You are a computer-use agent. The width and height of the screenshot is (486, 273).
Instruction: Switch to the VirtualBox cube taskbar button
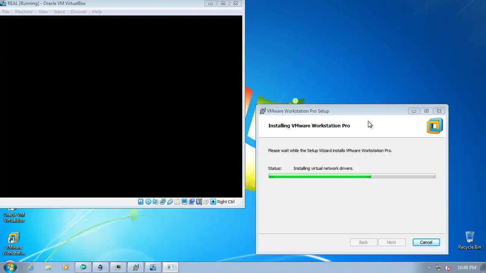tap(100, 267)
